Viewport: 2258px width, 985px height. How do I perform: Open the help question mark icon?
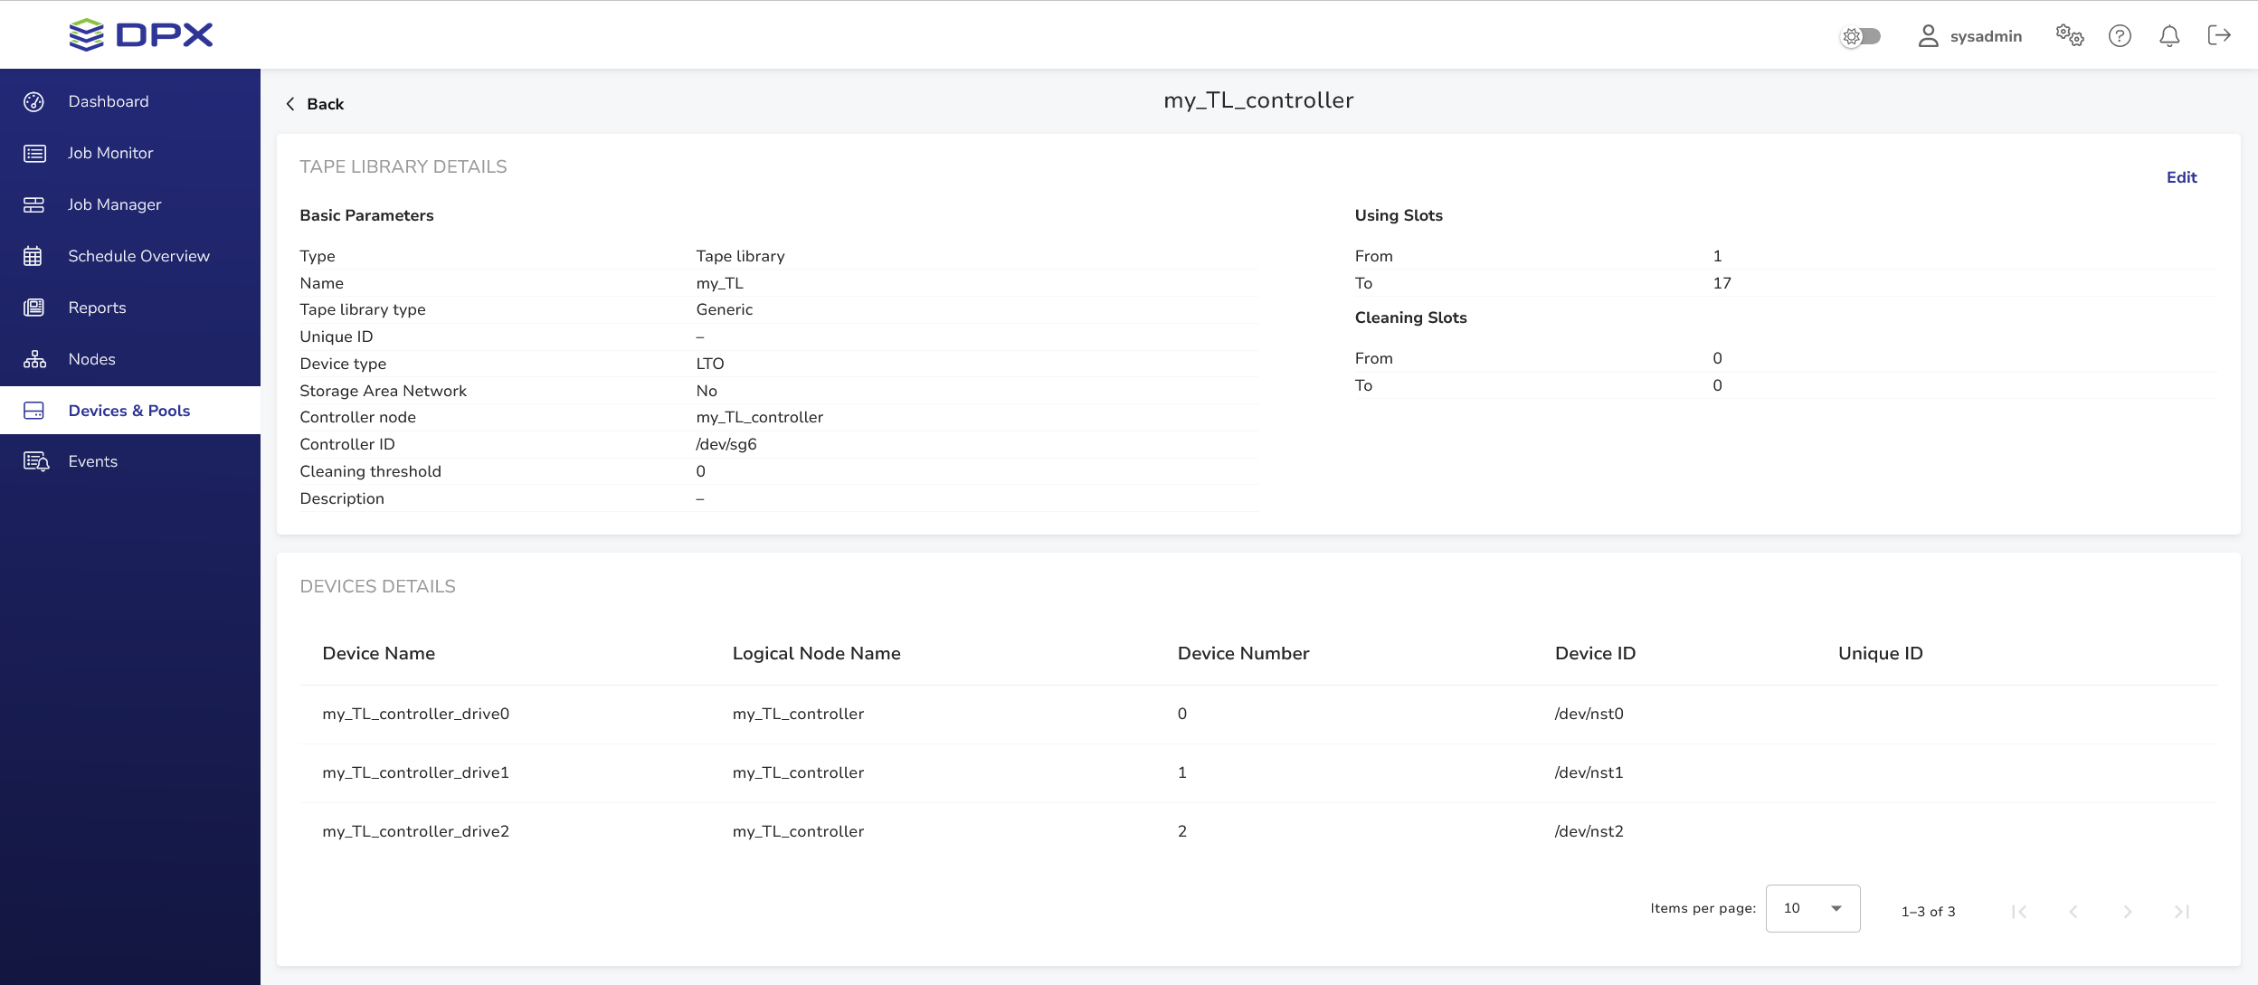point(2120,36)
